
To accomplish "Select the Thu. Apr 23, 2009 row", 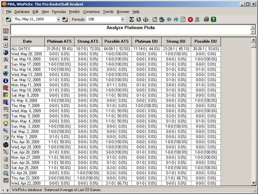I will pos(115,178).
